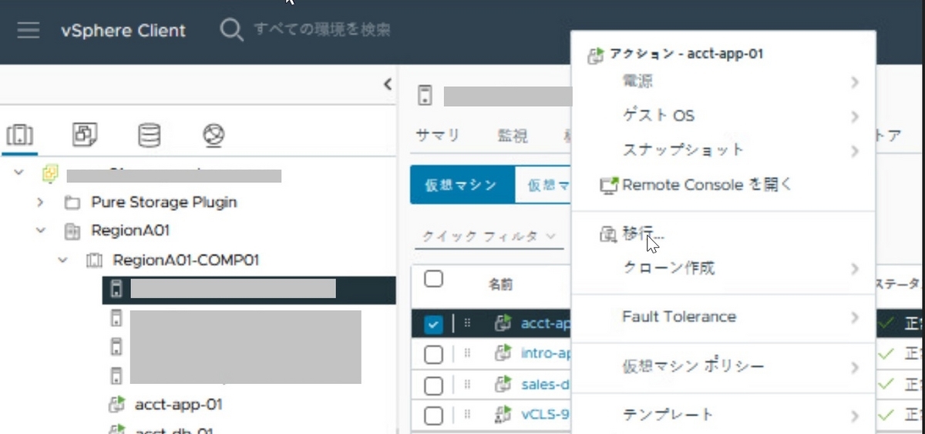Switch to Networking inventory view
Viewport: 925px width, 434px height.
(x=214, y=135)
